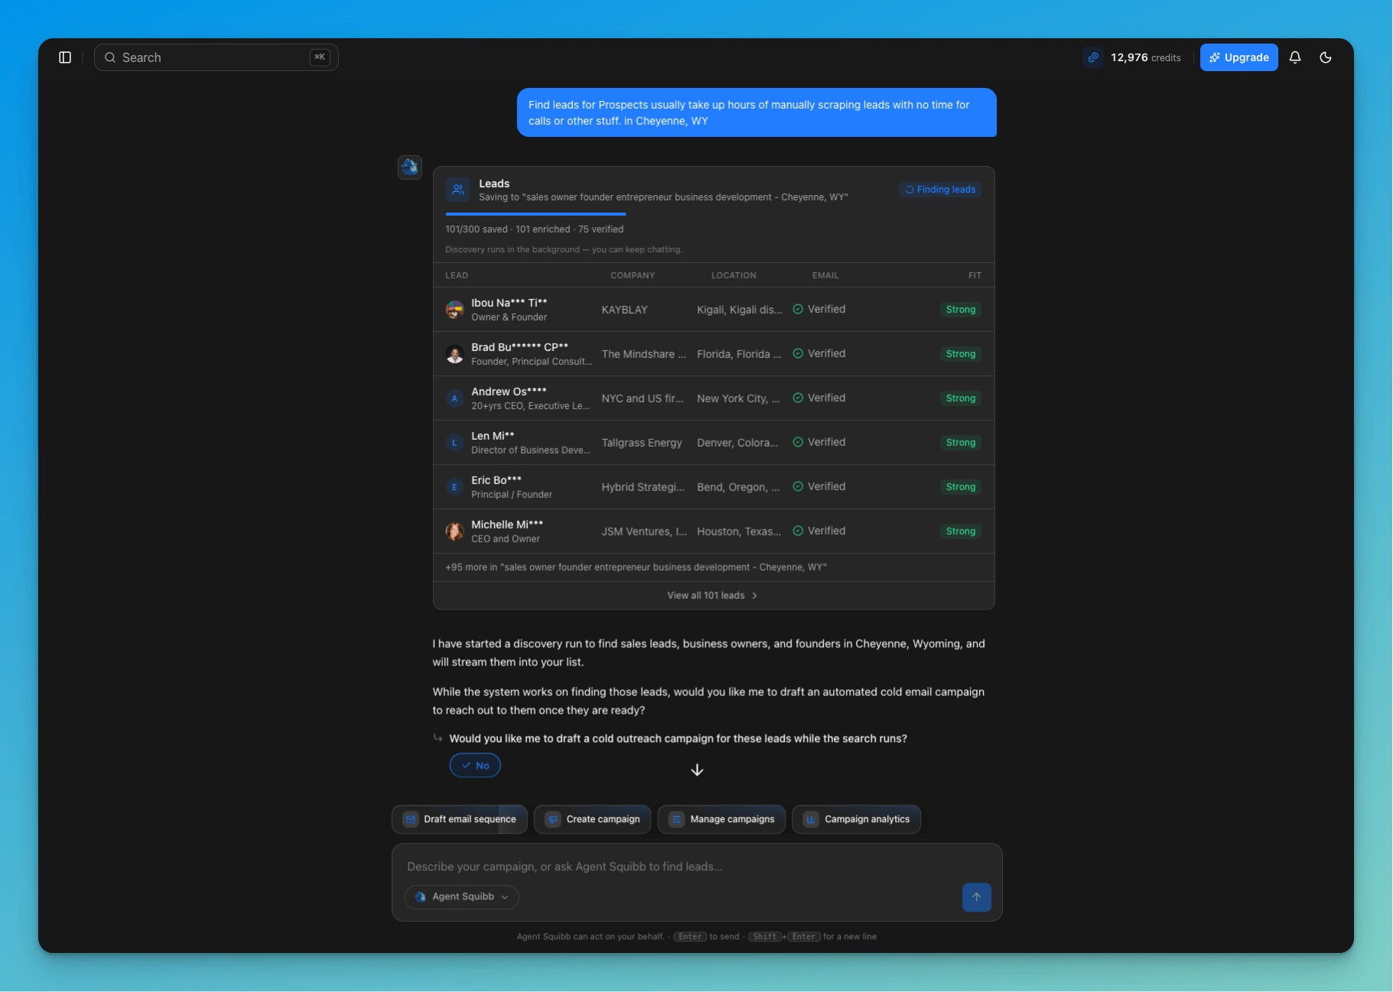
Task: Open the Agent Squibb selector dropdown
Action: [x=461, y=897]
